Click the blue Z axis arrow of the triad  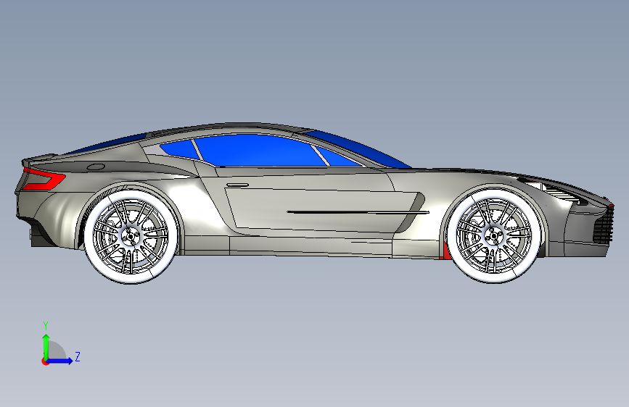[x=60, y=361]
